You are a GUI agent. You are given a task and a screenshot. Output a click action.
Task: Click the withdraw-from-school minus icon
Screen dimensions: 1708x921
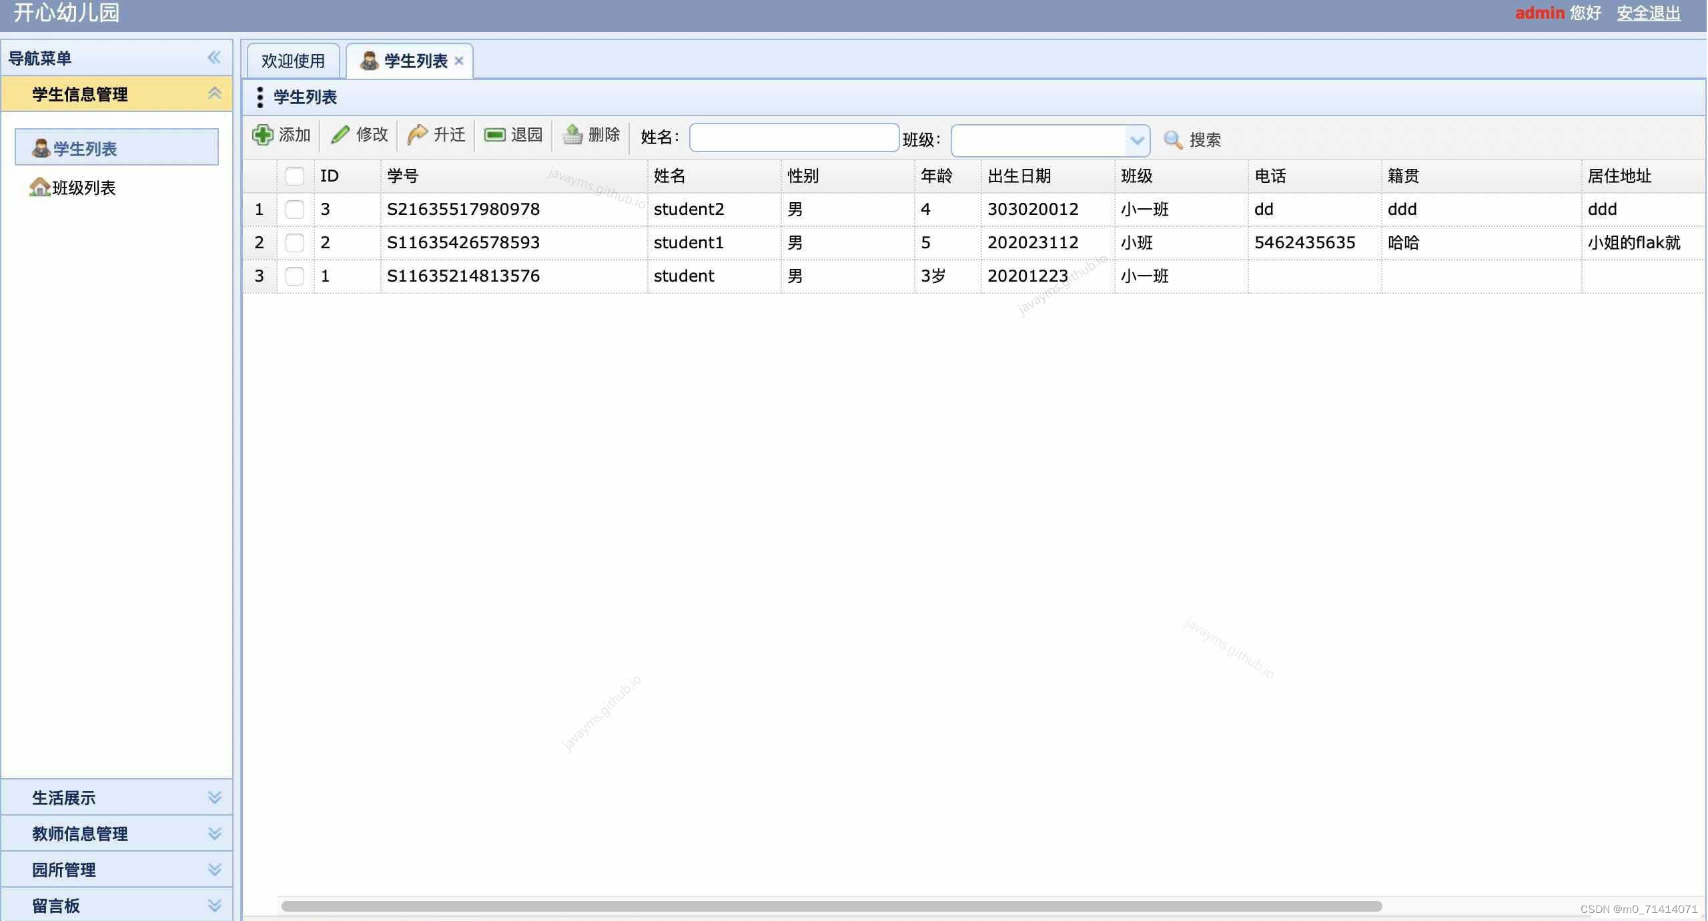(x=494, y=135)
